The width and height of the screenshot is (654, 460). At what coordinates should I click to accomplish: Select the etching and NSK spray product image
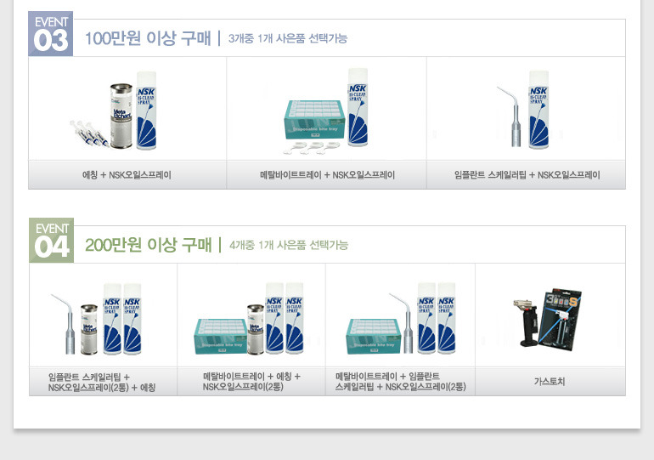click(x=114, y=111)
